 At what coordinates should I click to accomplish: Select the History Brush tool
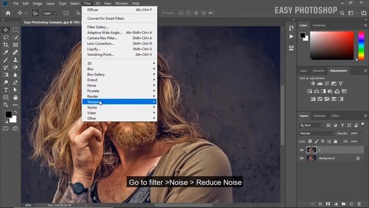coord(6,68)
